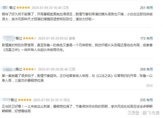
Task: Click four-star rating on the Hunan review
Action: pos(30,38)
